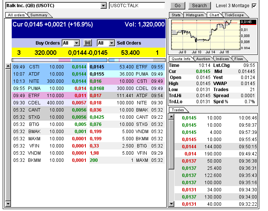The image size is (268, 211).
Task: Click the best bid-ask 0,0144-0,0145 summary
Action: (88, 53)
